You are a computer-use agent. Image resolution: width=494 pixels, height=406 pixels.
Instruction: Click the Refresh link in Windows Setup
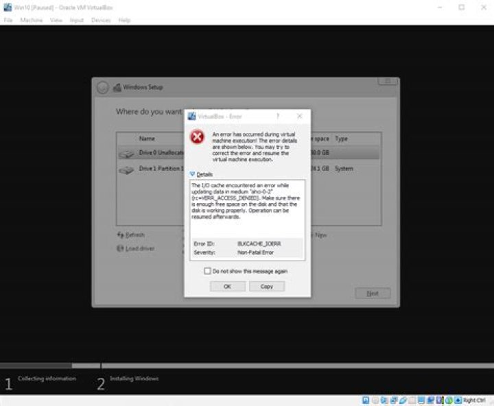131,235
